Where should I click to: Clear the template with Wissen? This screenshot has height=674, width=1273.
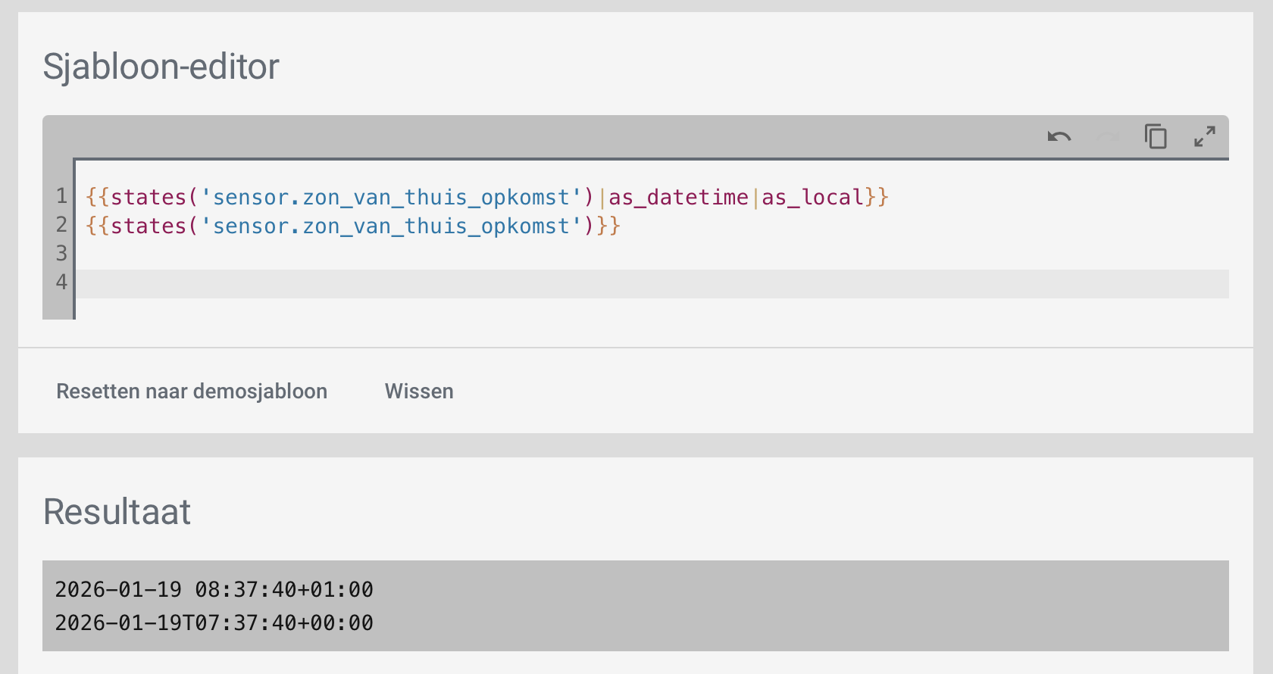[x=419, y=392]
